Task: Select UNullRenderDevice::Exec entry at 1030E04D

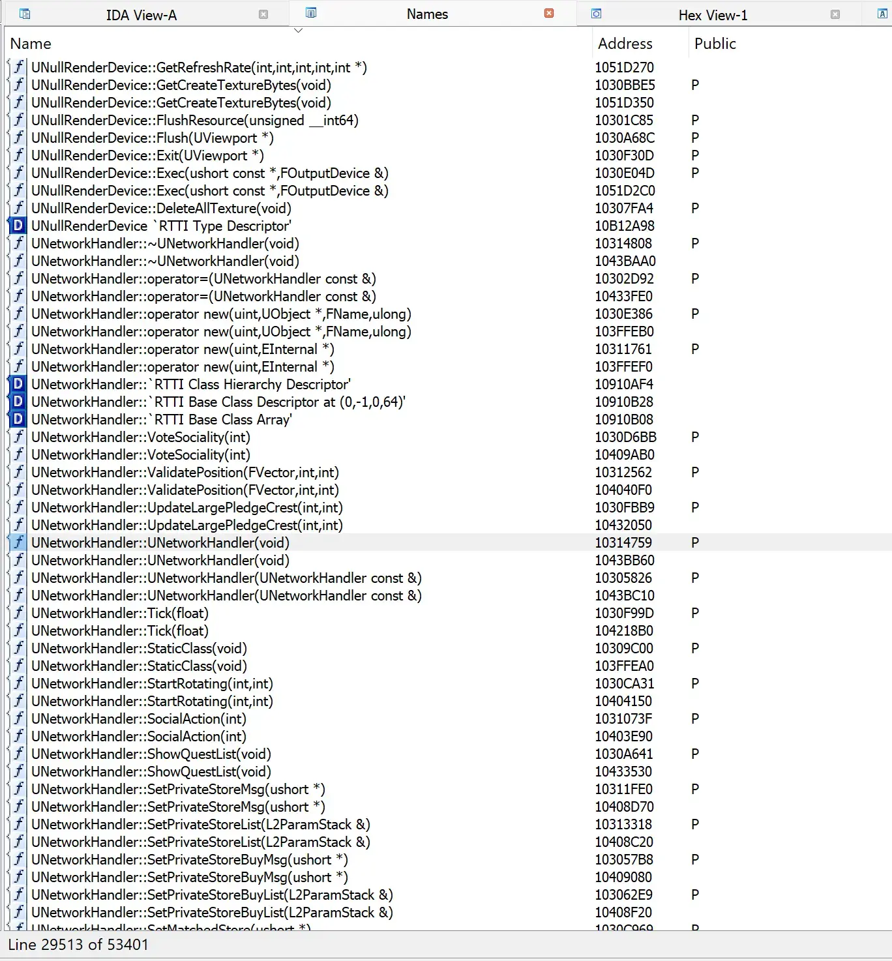Action: 210,173
